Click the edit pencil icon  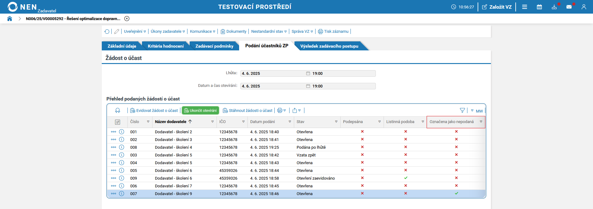click(x=117, y=32)
